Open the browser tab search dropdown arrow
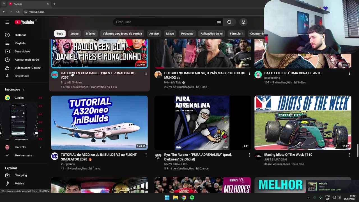This screenshot has height=202, width=359. click(3, 4)
